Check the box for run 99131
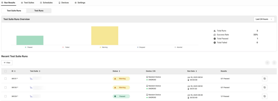The width and height of the screenshot is (278, 101). tap(5, 79)
